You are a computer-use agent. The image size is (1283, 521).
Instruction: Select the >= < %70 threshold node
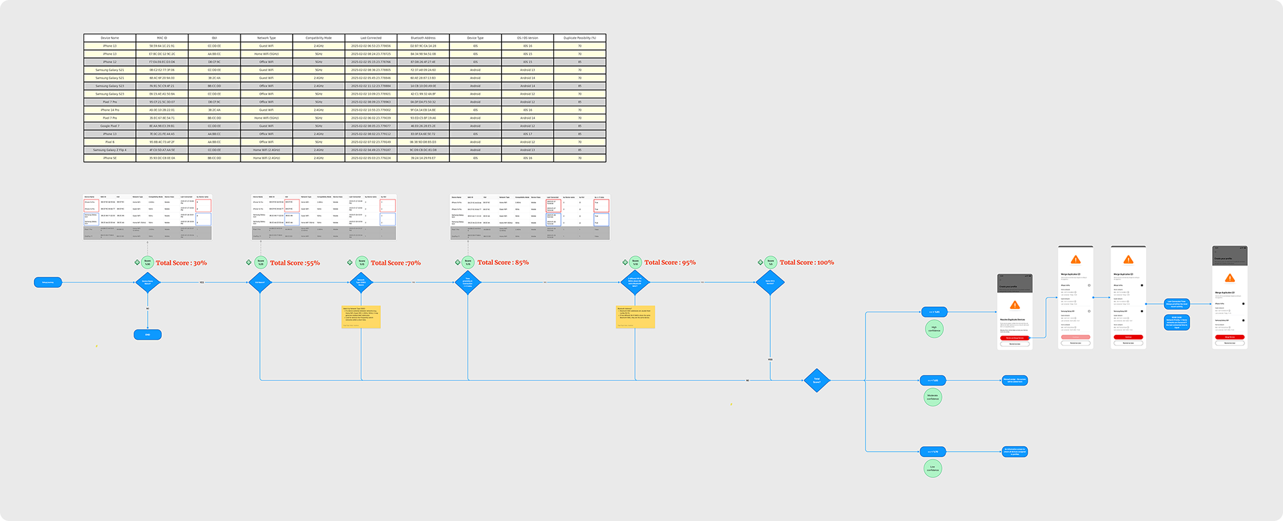click(933, 452)
